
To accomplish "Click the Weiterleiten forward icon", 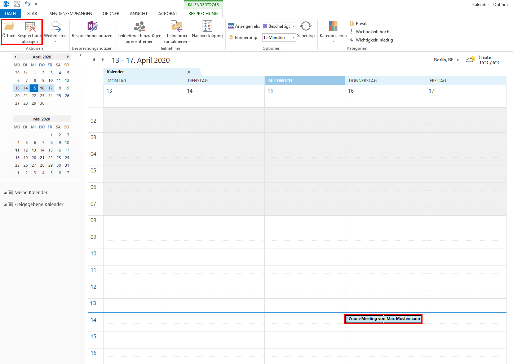I will click(x=56, y=27).
